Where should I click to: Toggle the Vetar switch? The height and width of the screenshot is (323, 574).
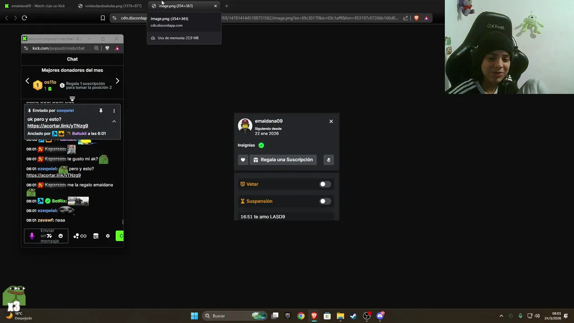[325, 184]
